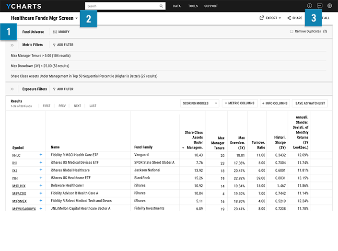Click the YCharts logo

[x=23, y=6]
